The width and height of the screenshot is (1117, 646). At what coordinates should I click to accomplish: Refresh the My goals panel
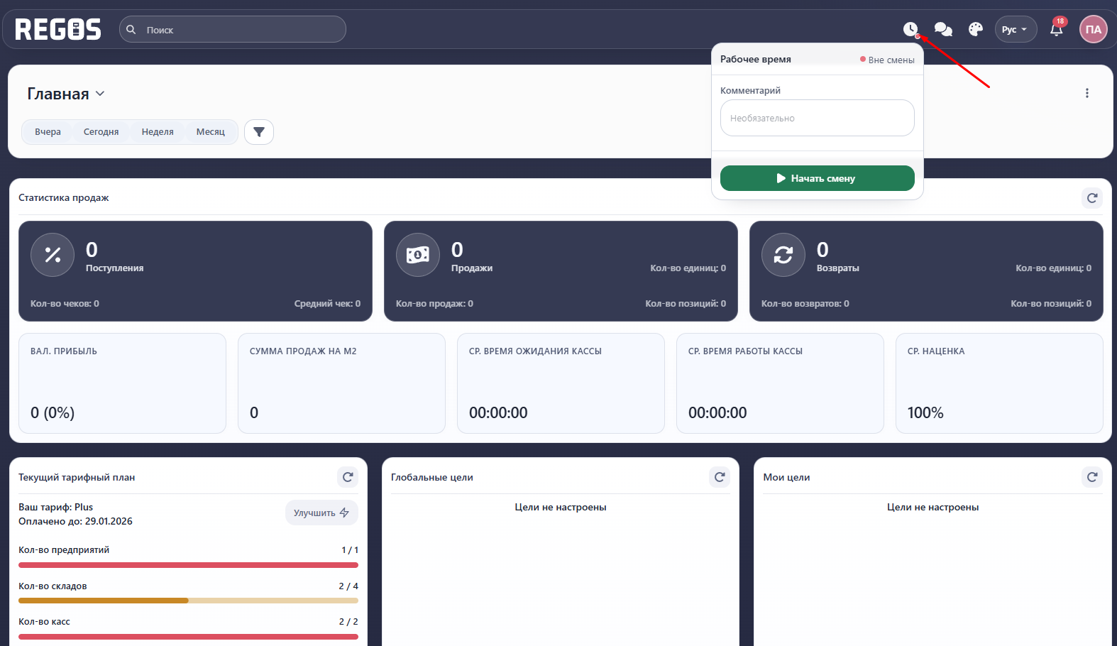tap(1092, 477)
